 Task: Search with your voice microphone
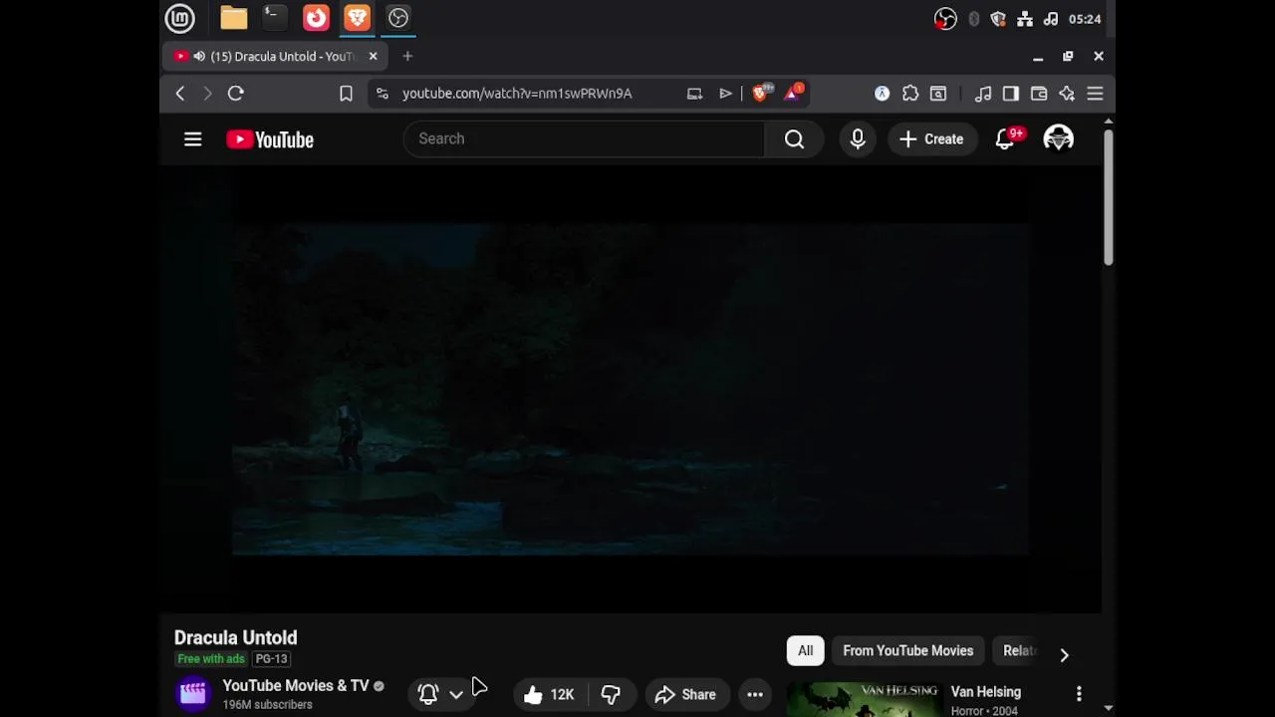pos(858,139)
